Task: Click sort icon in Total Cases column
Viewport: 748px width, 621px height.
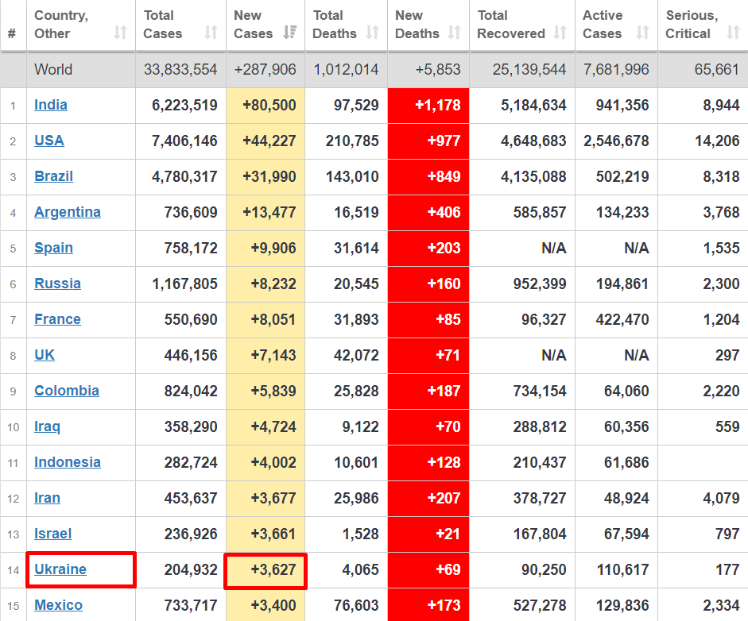Action: pyautogui.click(x=211, y=33)
